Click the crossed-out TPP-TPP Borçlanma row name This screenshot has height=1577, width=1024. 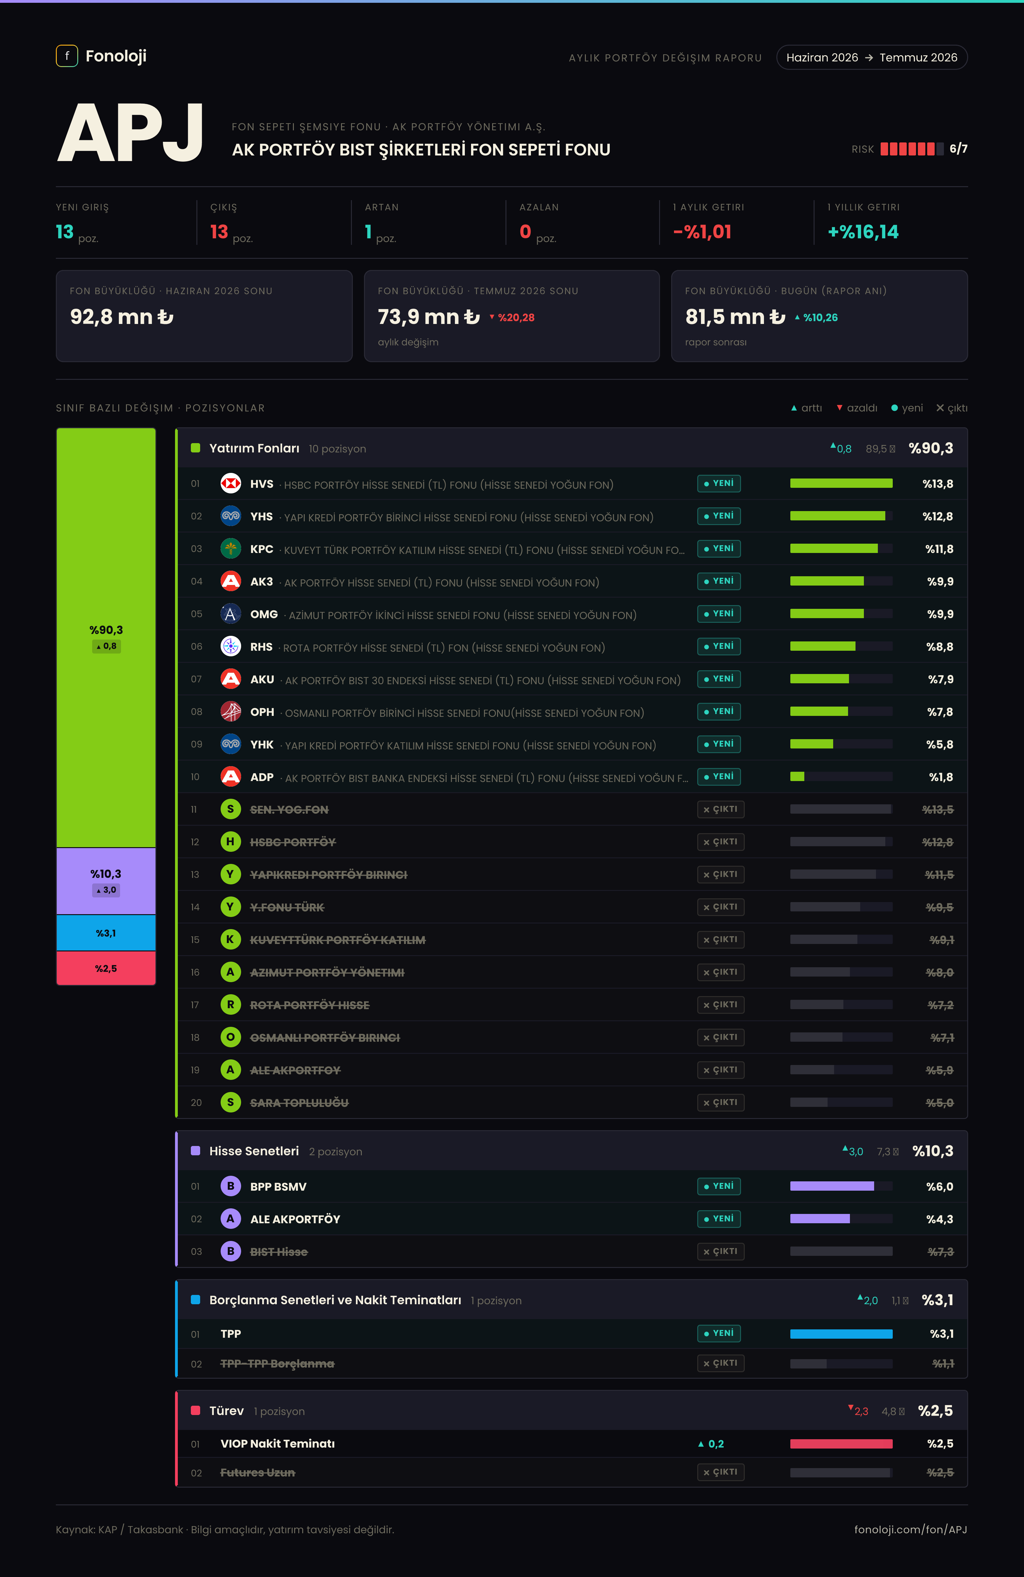[x=278, y=1364]
